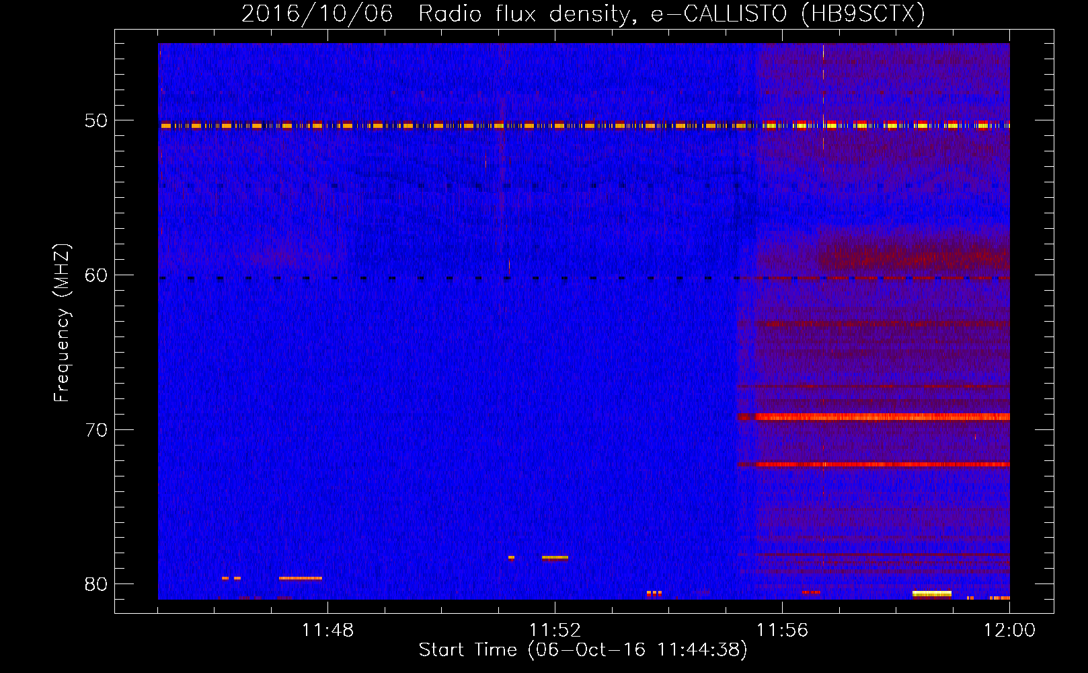This screenshot has width=1088, height=673.
Task: Click the 'Frequency (MHZ)' axis label
Action: pos(62,322)
